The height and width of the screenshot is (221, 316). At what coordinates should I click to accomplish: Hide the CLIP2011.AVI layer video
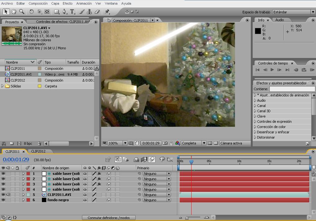coord(3,195)
